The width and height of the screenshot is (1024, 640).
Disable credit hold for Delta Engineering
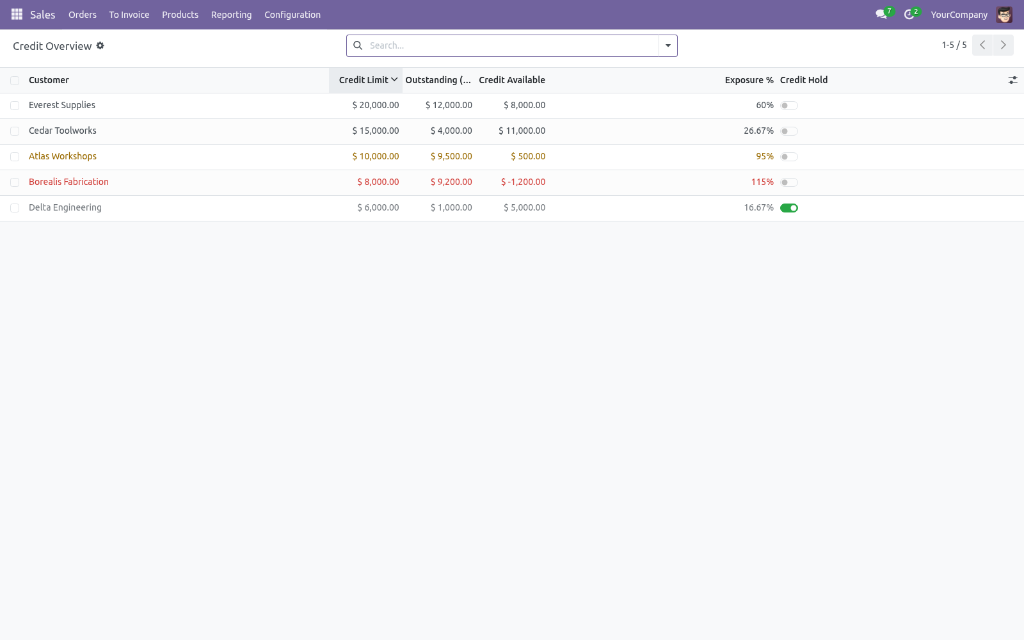pyautogui.click(x=789, y=208)
